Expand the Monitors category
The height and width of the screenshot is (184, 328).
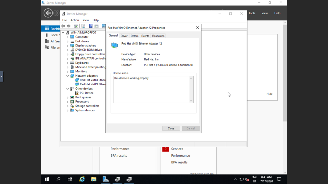pos(68,72)
